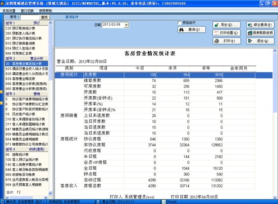
Task: Open 打印设置 print settings
Action: (x=226, y=33)
